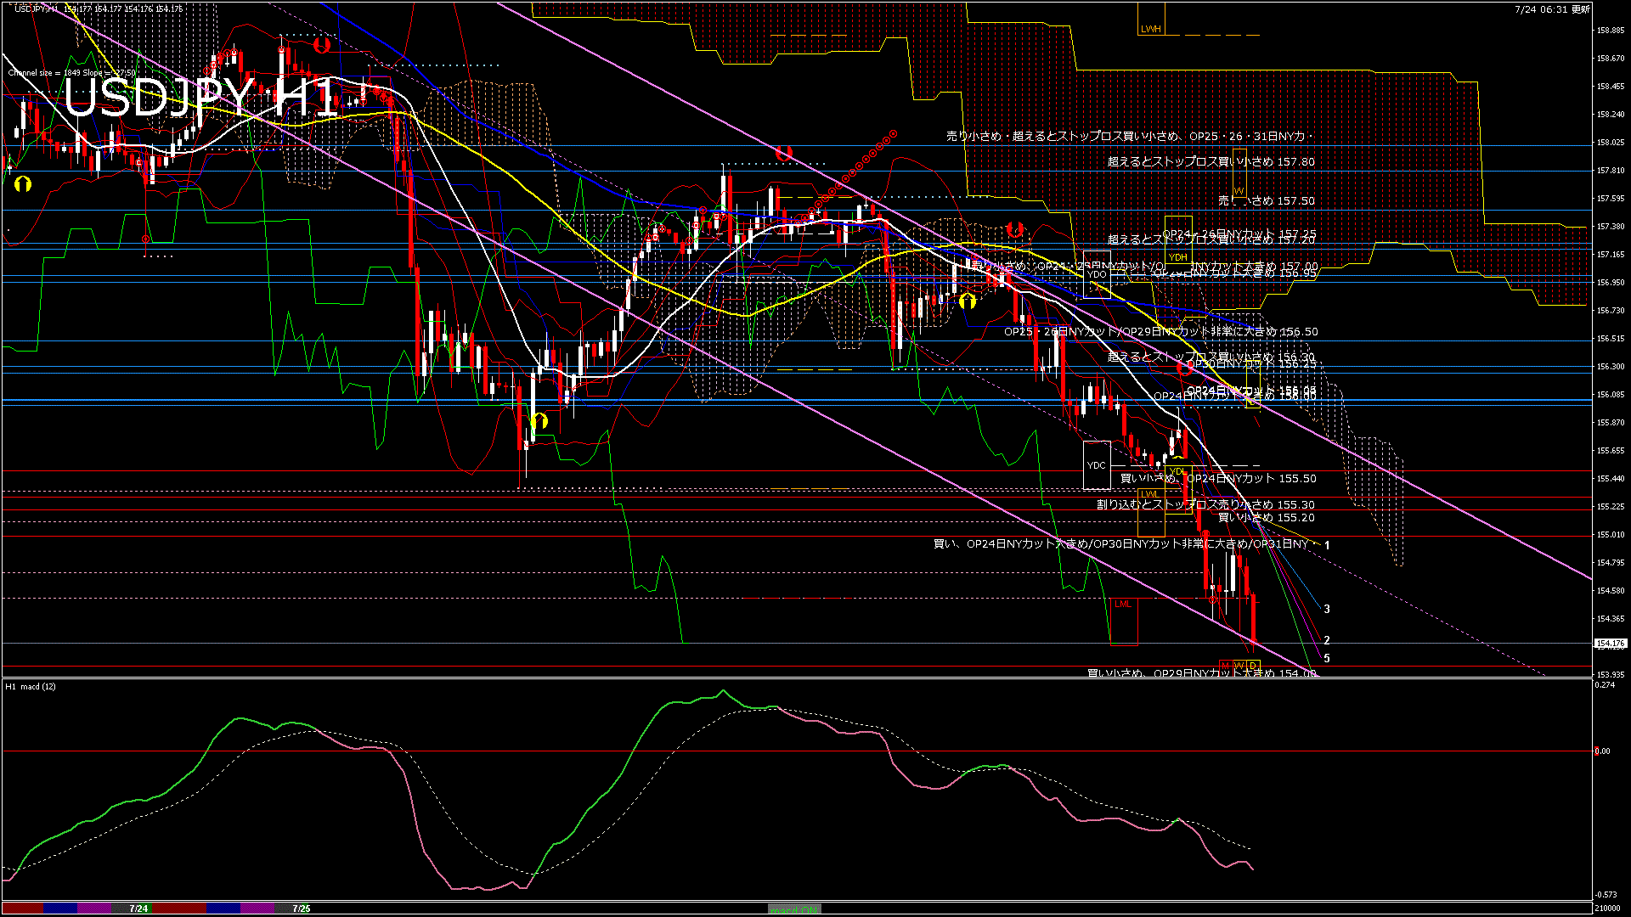Click the "H1 macd (12)" indicator label
1631x917 pixels.
coord(31,686)
